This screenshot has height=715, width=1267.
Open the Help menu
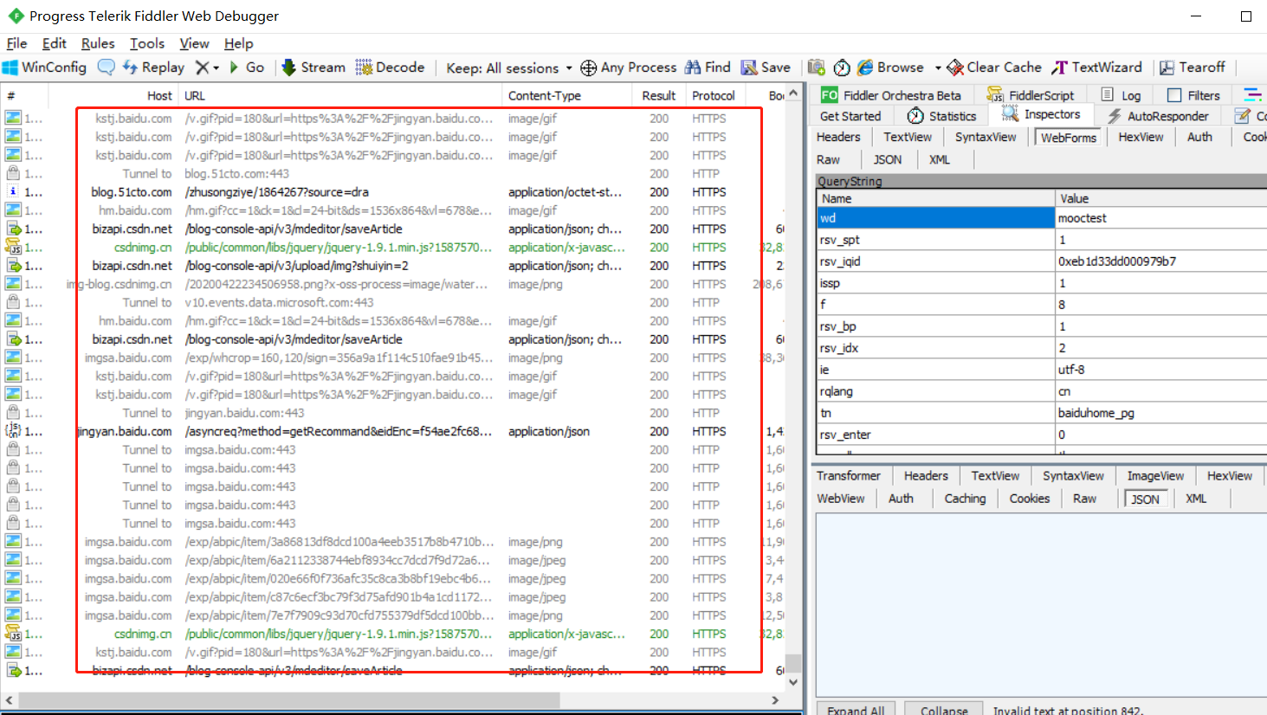[238, 43]
